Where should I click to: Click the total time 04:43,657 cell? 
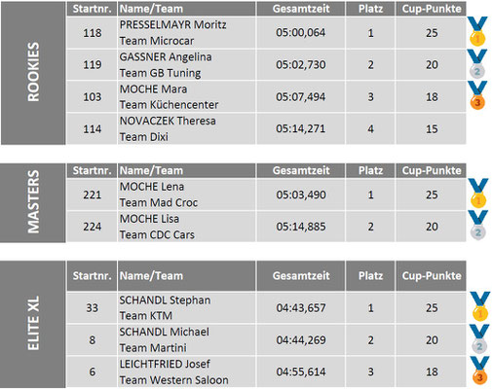pyautogui.click(x=301, y=307)
